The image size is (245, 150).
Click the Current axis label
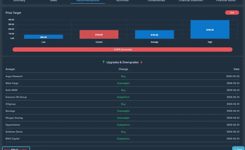(99, 42)
